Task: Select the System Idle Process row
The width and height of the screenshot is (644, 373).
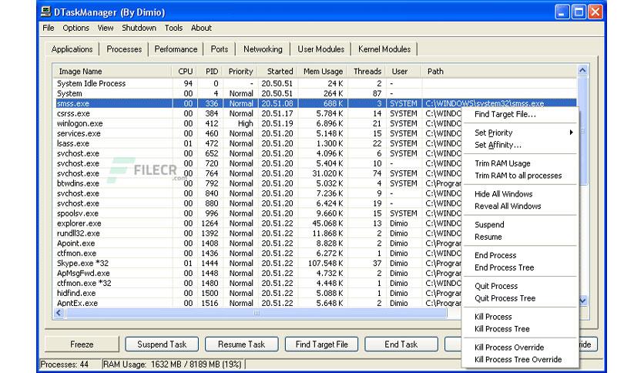Action: coord(315,83)
